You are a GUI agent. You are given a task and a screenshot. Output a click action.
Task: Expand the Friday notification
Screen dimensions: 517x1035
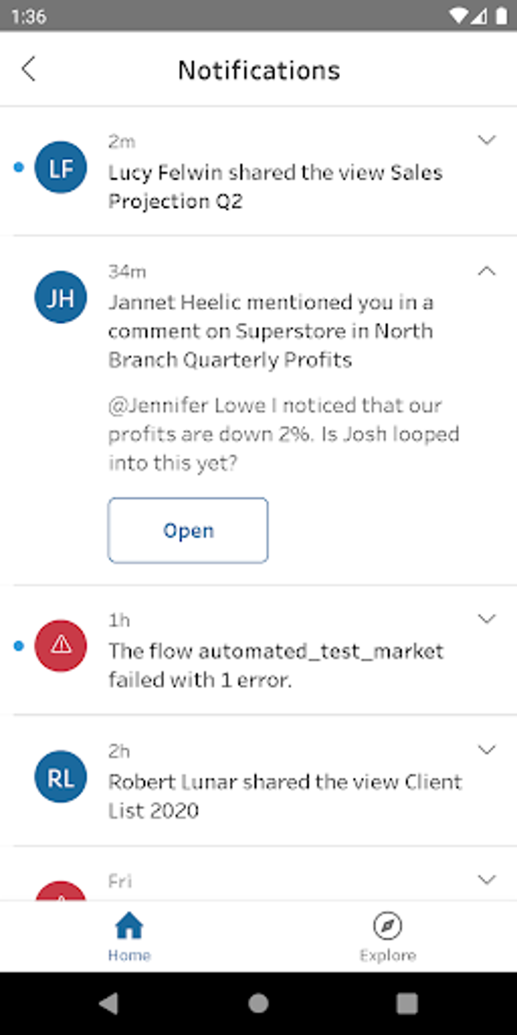pyautogui.click(x=487, y=879)
